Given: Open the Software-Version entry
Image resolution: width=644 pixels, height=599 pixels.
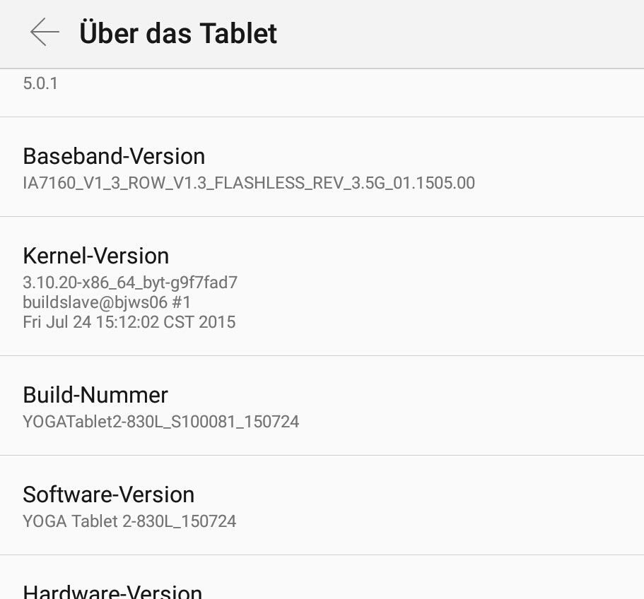Looking at the screenshot, I should (x=322, y=505).
